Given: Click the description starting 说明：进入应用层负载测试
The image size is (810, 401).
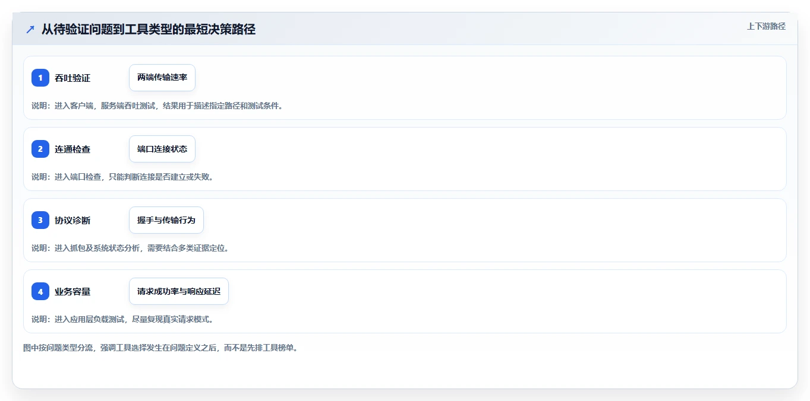Looking at the screenshot, I should point(123,319).
